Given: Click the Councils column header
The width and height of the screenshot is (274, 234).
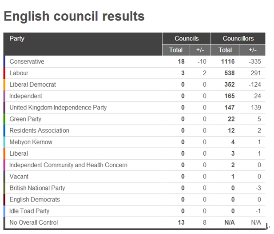Looking at the screenshot, I should click(187, 39).
